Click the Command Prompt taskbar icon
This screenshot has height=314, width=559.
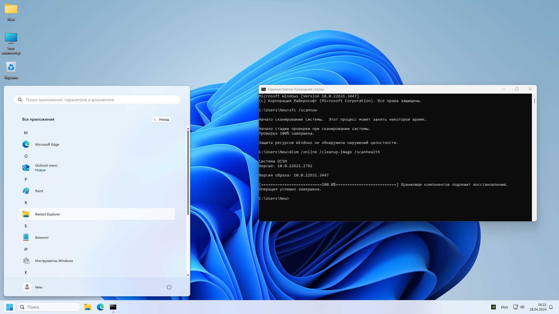pyautogui.click(x=113, y=307)
